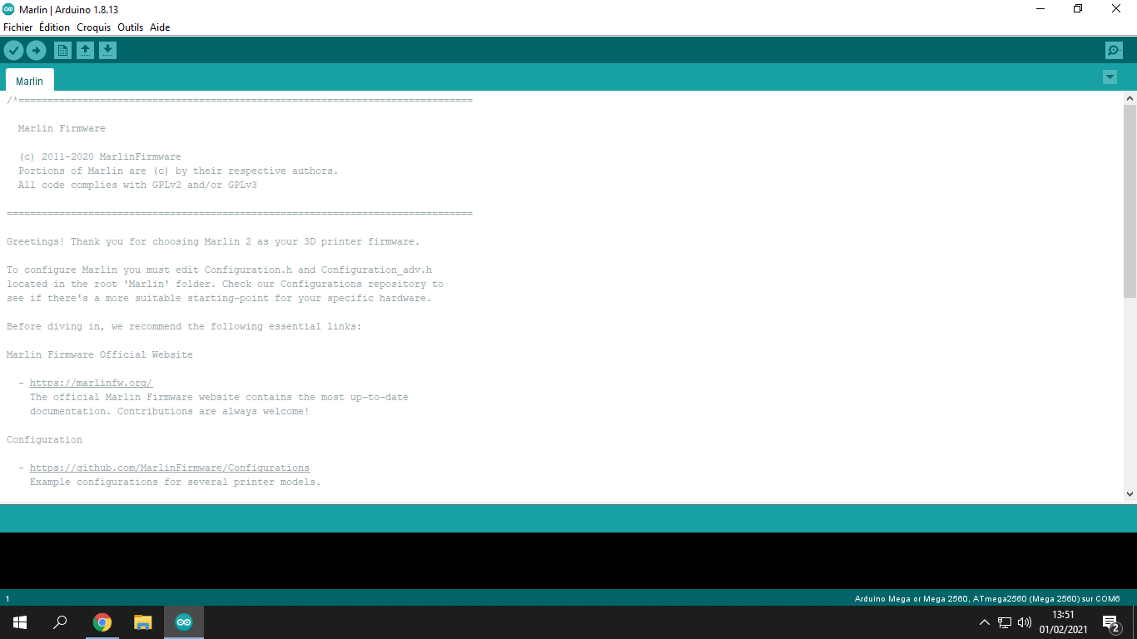Click the Arduino logo in the title bar
This screenshot has height=639, width=1137.
pos(8,8)
